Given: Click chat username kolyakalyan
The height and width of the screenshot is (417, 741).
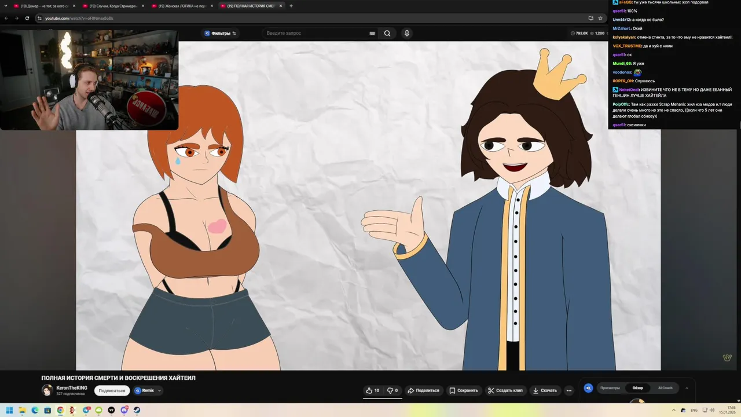Looking at the screenshot, I should (x=624, y=37).
